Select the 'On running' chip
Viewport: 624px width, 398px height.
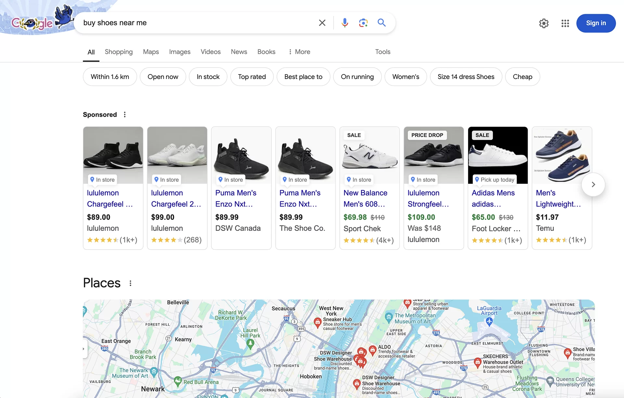(x=357, y=77)
